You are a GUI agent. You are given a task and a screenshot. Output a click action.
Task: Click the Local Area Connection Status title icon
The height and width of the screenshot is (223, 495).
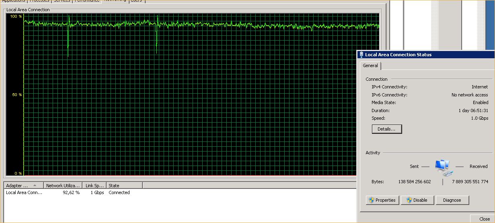coord(361,55)
